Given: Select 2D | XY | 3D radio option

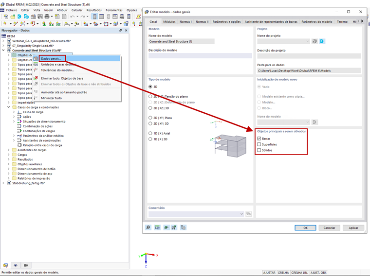Looking at the screenshot, I should [x=150, y=123].
